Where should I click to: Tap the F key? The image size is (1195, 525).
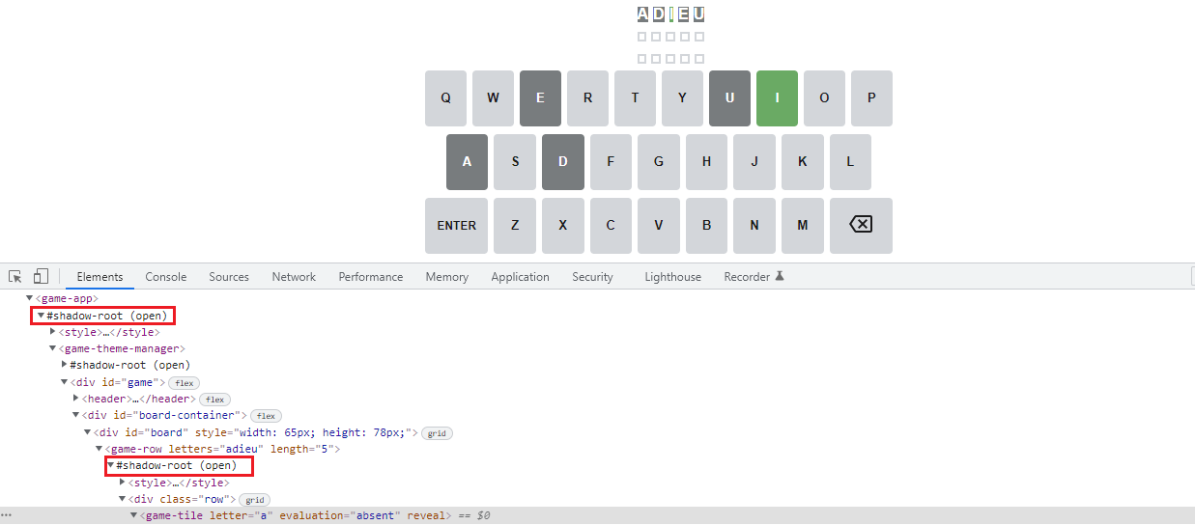611,161
